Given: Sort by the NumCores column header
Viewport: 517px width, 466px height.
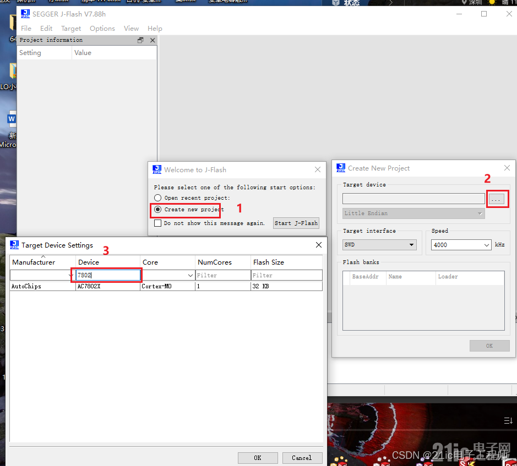Looking at the screenshot, I should (223, 262).
